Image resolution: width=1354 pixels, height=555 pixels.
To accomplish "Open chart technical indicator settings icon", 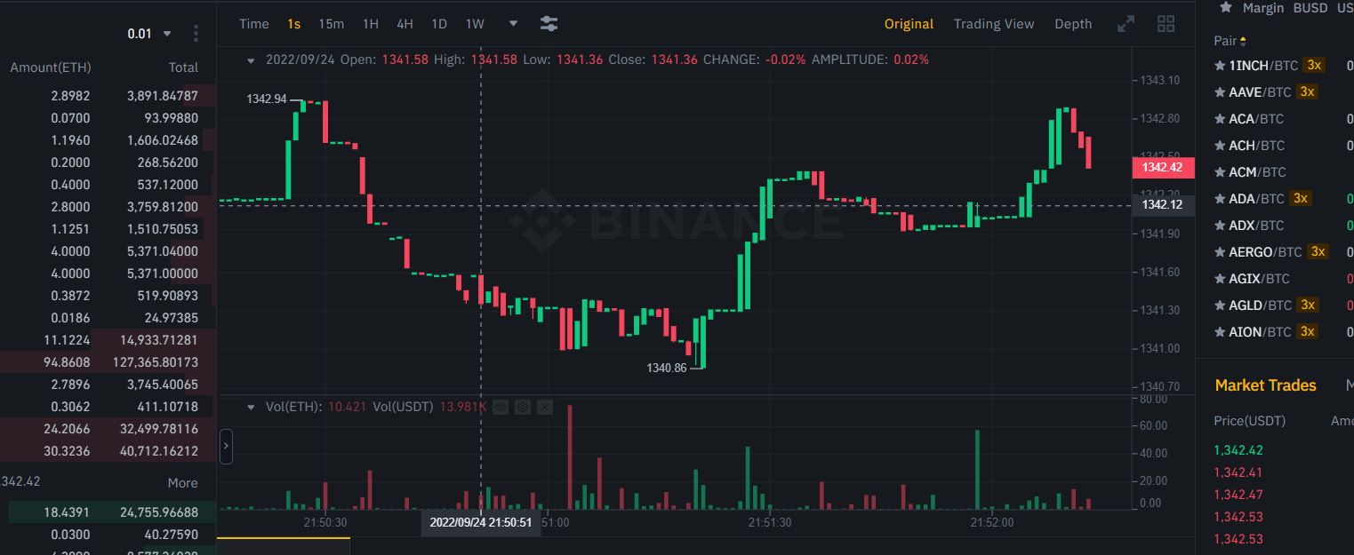I will [x=549, y=24].
